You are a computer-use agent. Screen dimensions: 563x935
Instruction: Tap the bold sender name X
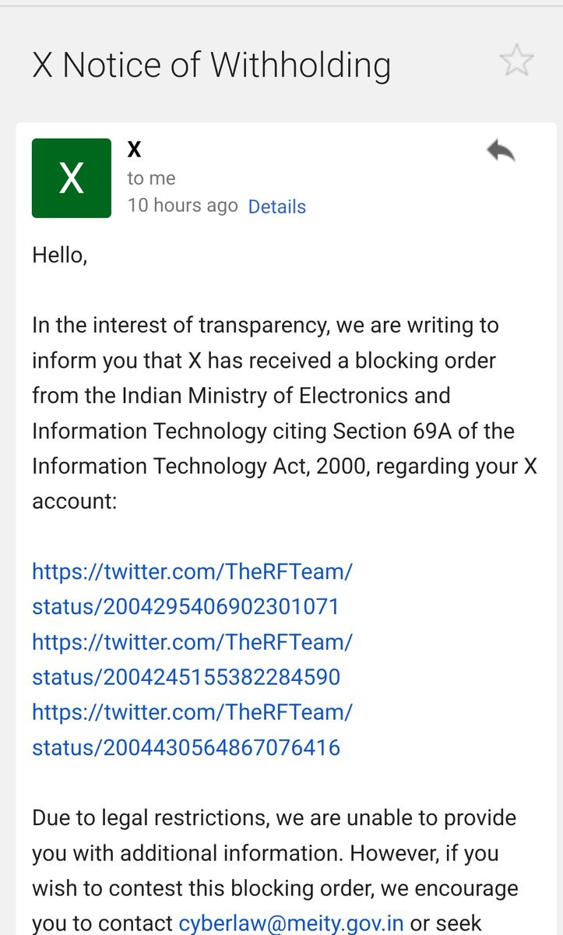click(134, 150)
